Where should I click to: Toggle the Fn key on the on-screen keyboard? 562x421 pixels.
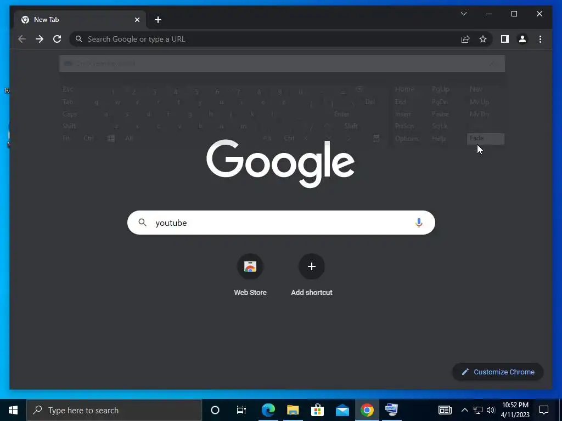pyautogui.click(x=66, y=138)
